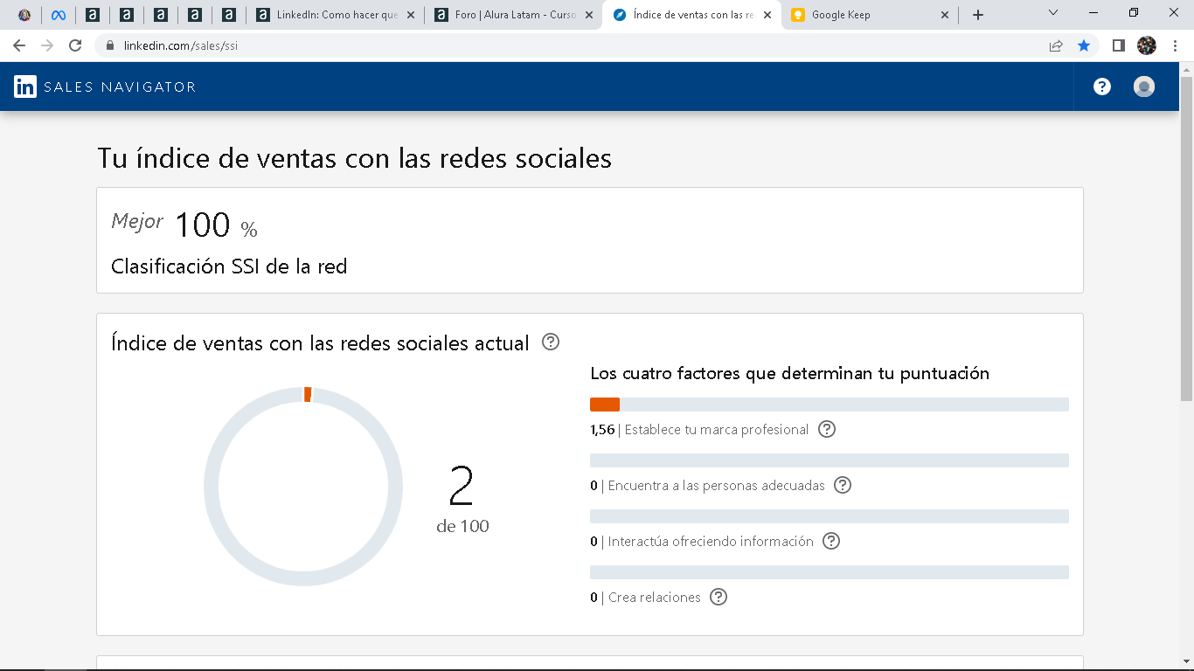This screenshot has height=671, width=1194.
Task: Click the 'Interactúa ofreciendo información' progress bar
Action: (x=830, y=516)
